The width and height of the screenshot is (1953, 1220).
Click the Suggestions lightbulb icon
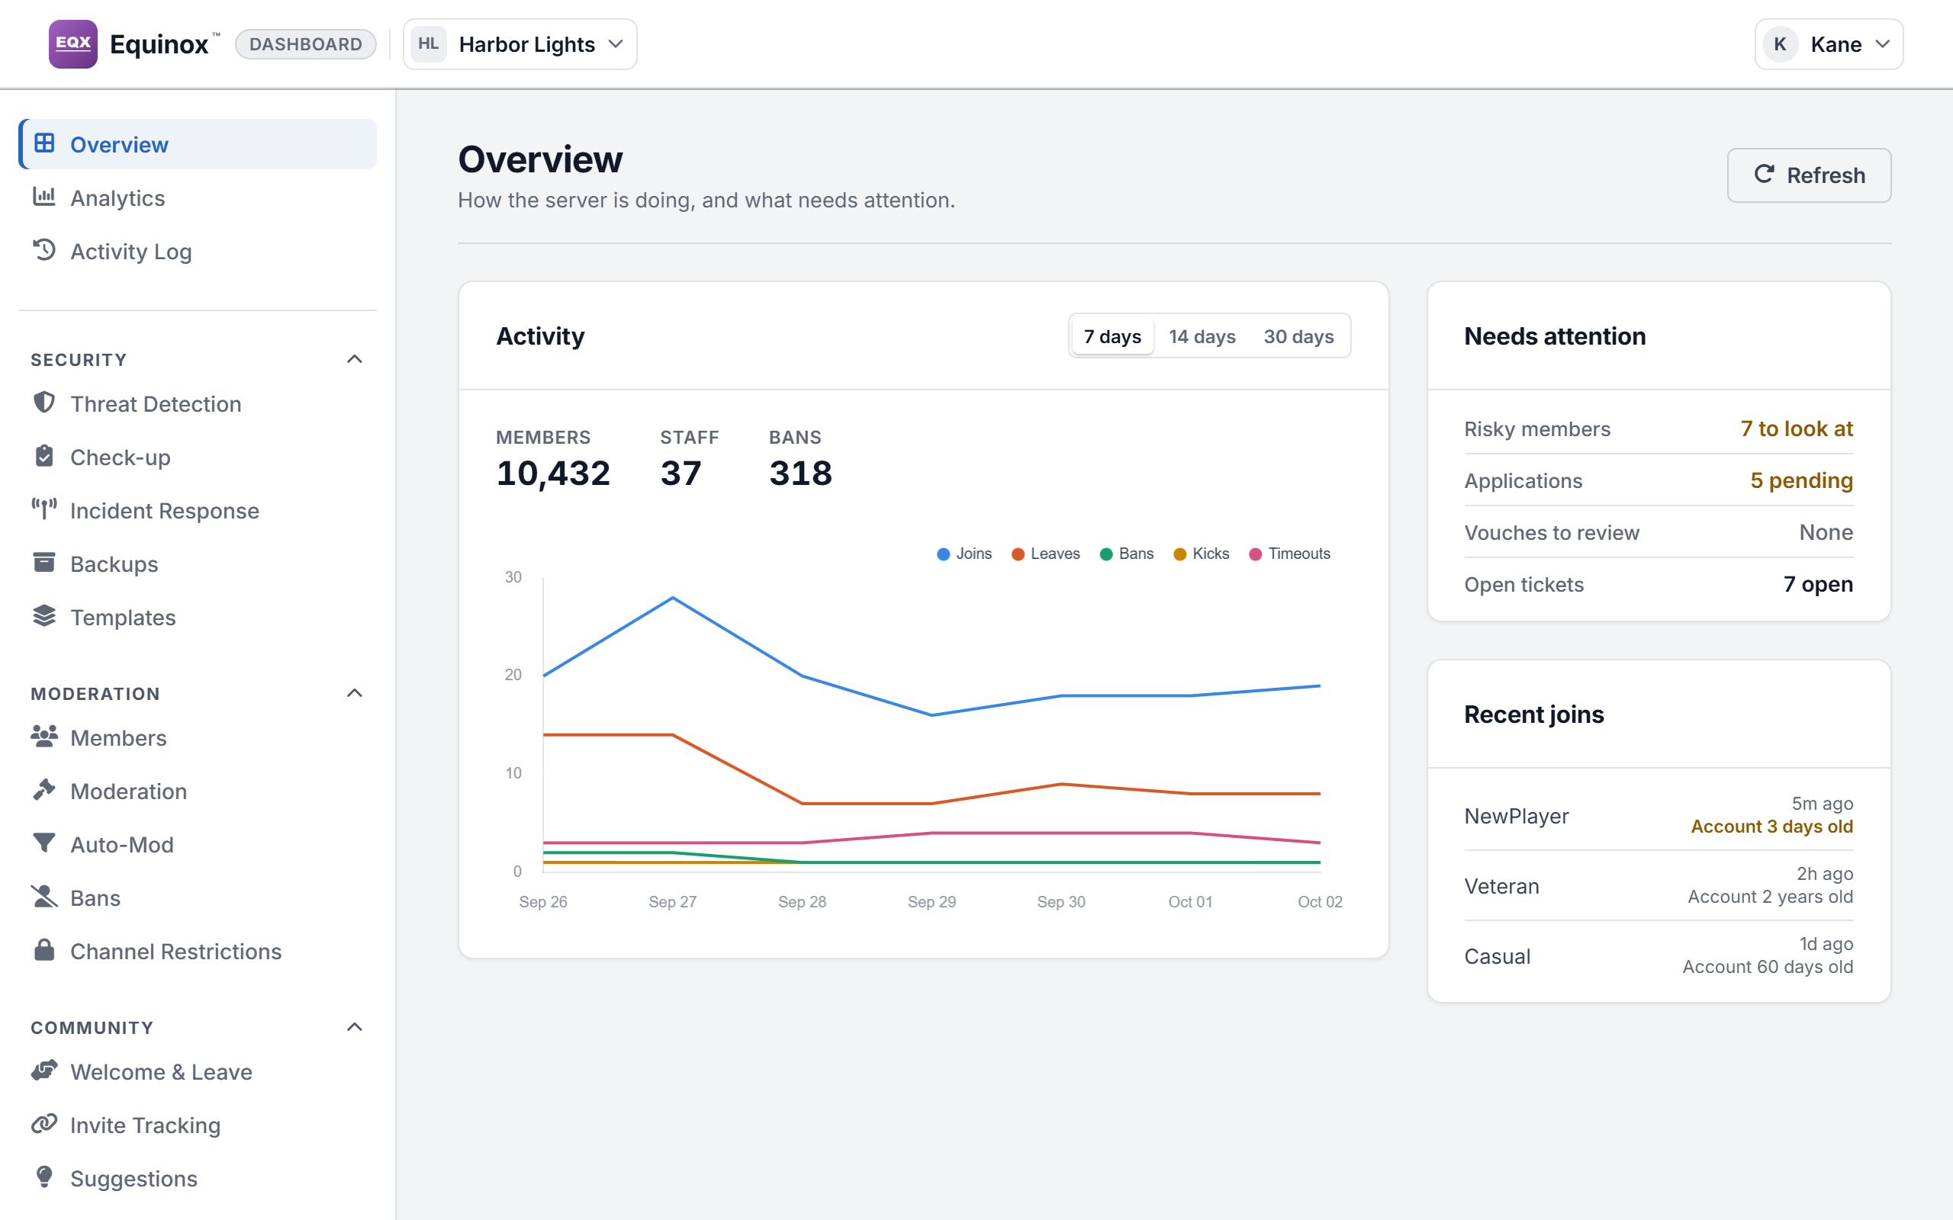(x=44, y=1177)
